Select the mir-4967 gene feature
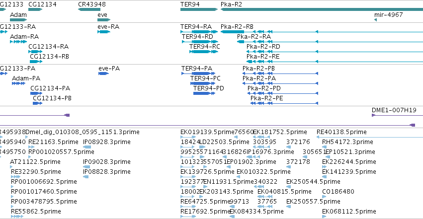This screenshot has height=219, width=423. [x=375, y=20]
